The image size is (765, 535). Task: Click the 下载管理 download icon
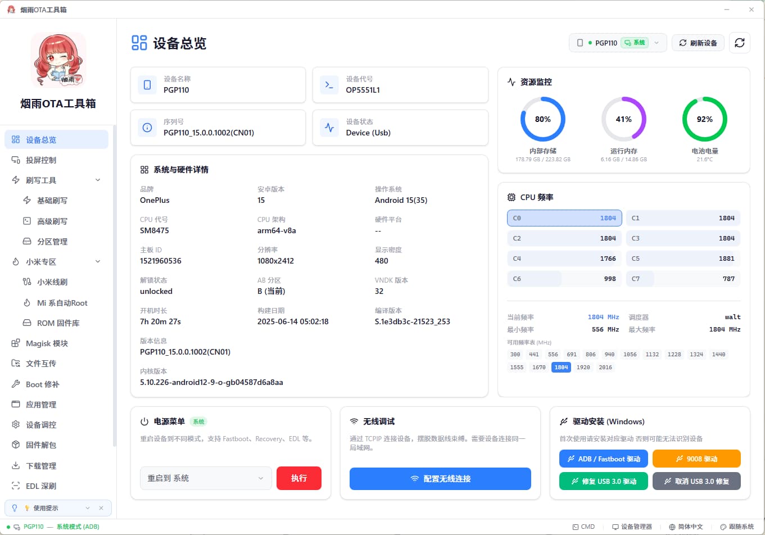(x=16, y=466)
